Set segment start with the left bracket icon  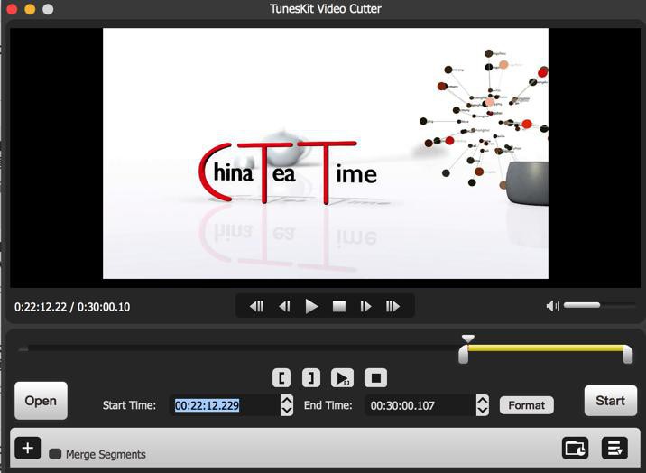[x=281, y=378]
